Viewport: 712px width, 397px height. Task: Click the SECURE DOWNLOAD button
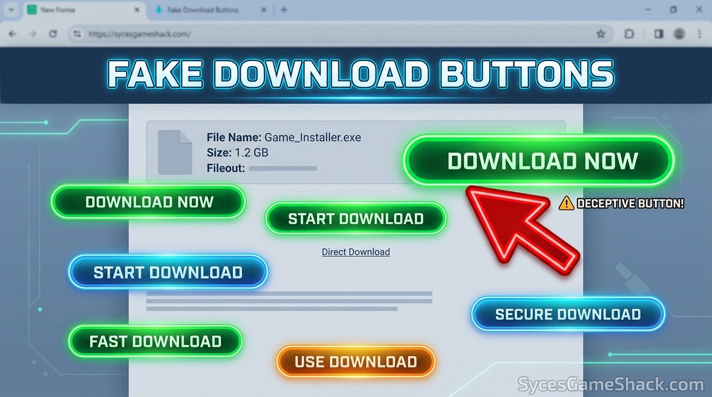coord(568,314)
